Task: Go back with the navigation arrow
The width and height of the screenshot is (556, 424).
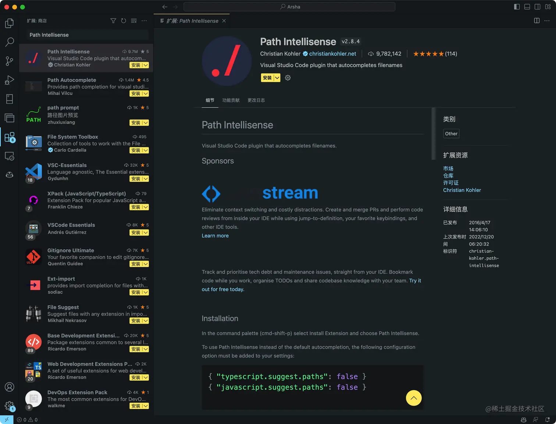Action: (x=165, y=7)
